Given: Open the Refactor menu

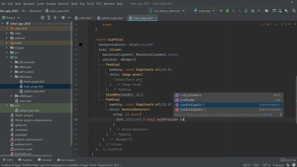Looking at the screenshot, I should (x=64, y=4).
